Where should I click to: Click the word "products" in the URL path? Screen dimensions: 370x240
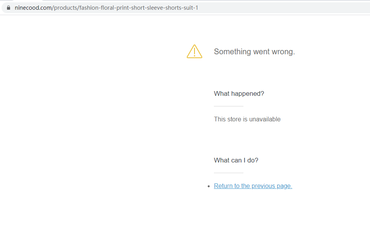pyautogui.click(x=65, y=7)
